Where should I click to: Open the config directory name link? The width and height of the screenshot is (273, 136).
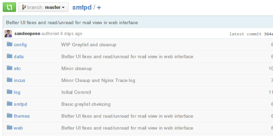(x=20, y=45)
